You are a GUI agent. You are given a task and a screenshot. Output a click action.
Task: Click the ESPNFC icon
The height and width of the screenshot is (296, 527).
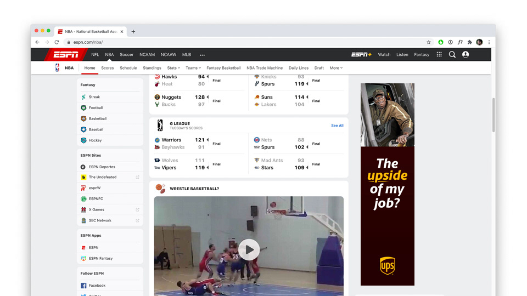pos(83,198)
